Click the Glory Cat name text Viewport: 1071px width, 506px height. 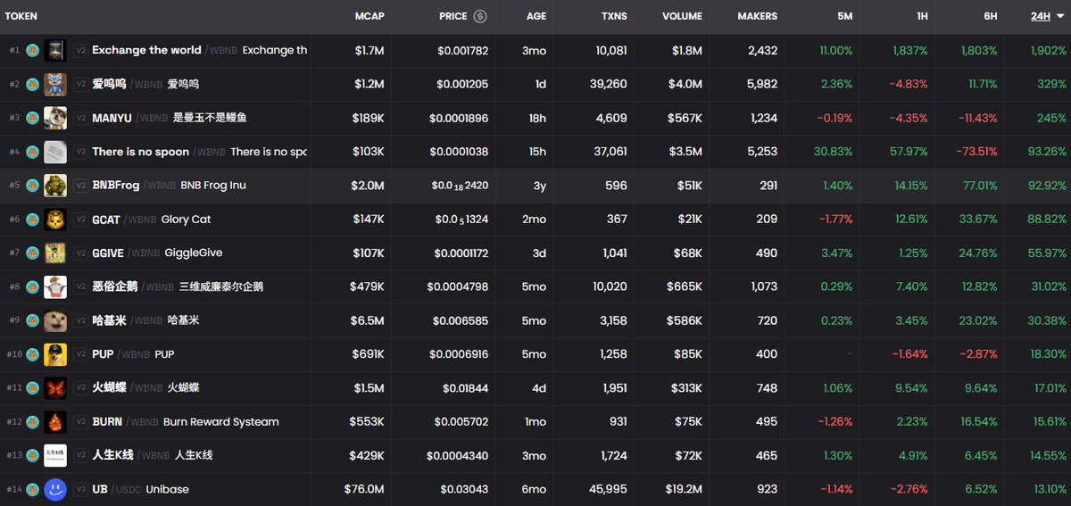[186, 220]
